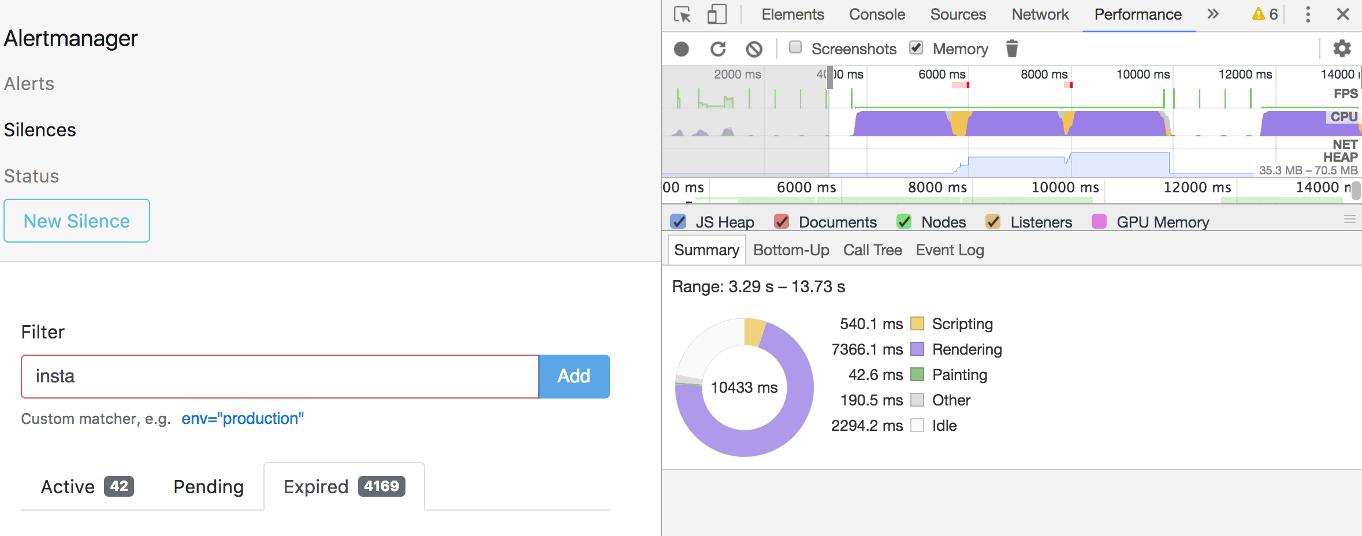This screenshot has height=536, width=1362.
Task: Show the Expired silences tab
Action: [344, 486]
